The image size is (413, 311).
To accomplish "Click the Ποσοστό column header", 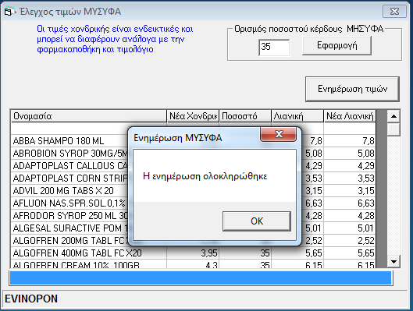I will click(x=245, y=116).
